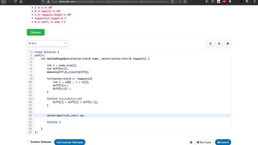Screen dimensions: 258x145
Task: Click the editor notes document icon
Action: [210, 43]
